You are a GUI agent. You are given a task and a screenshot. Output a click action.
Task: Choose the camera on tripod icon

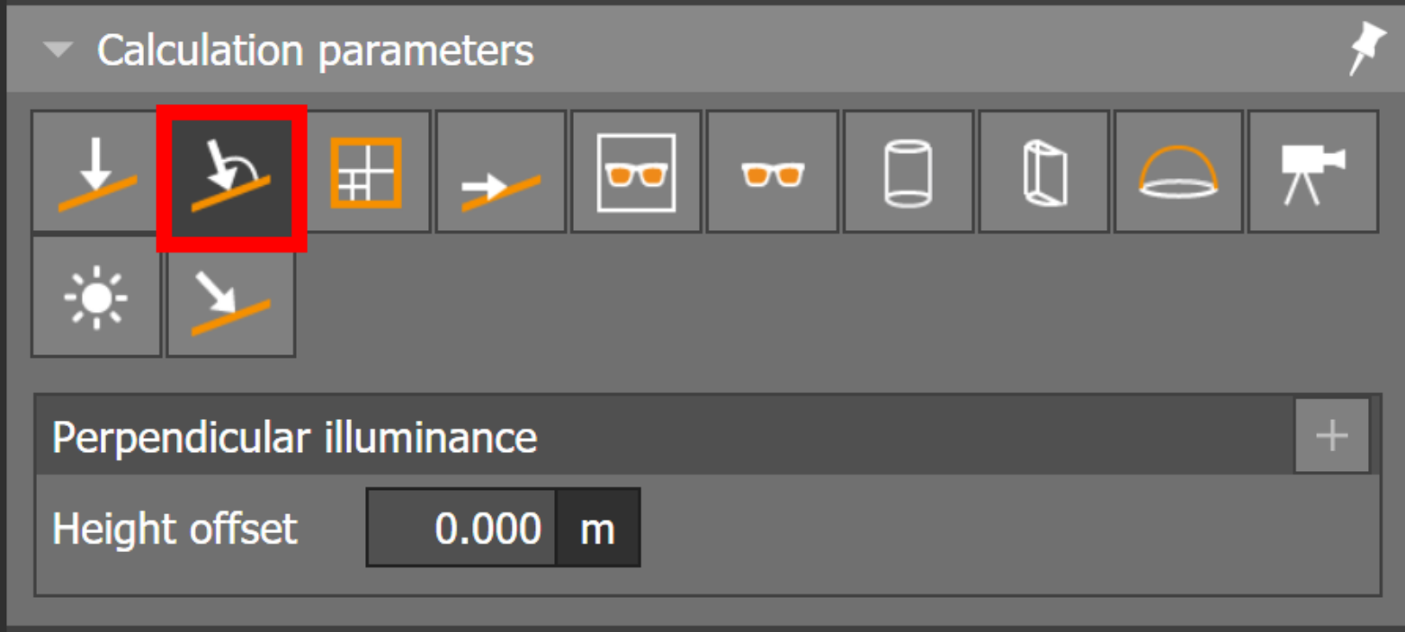(x=1312, y=172)
